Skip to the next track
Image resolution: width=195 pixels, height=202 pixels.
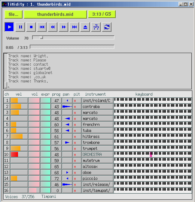(74, 27)
